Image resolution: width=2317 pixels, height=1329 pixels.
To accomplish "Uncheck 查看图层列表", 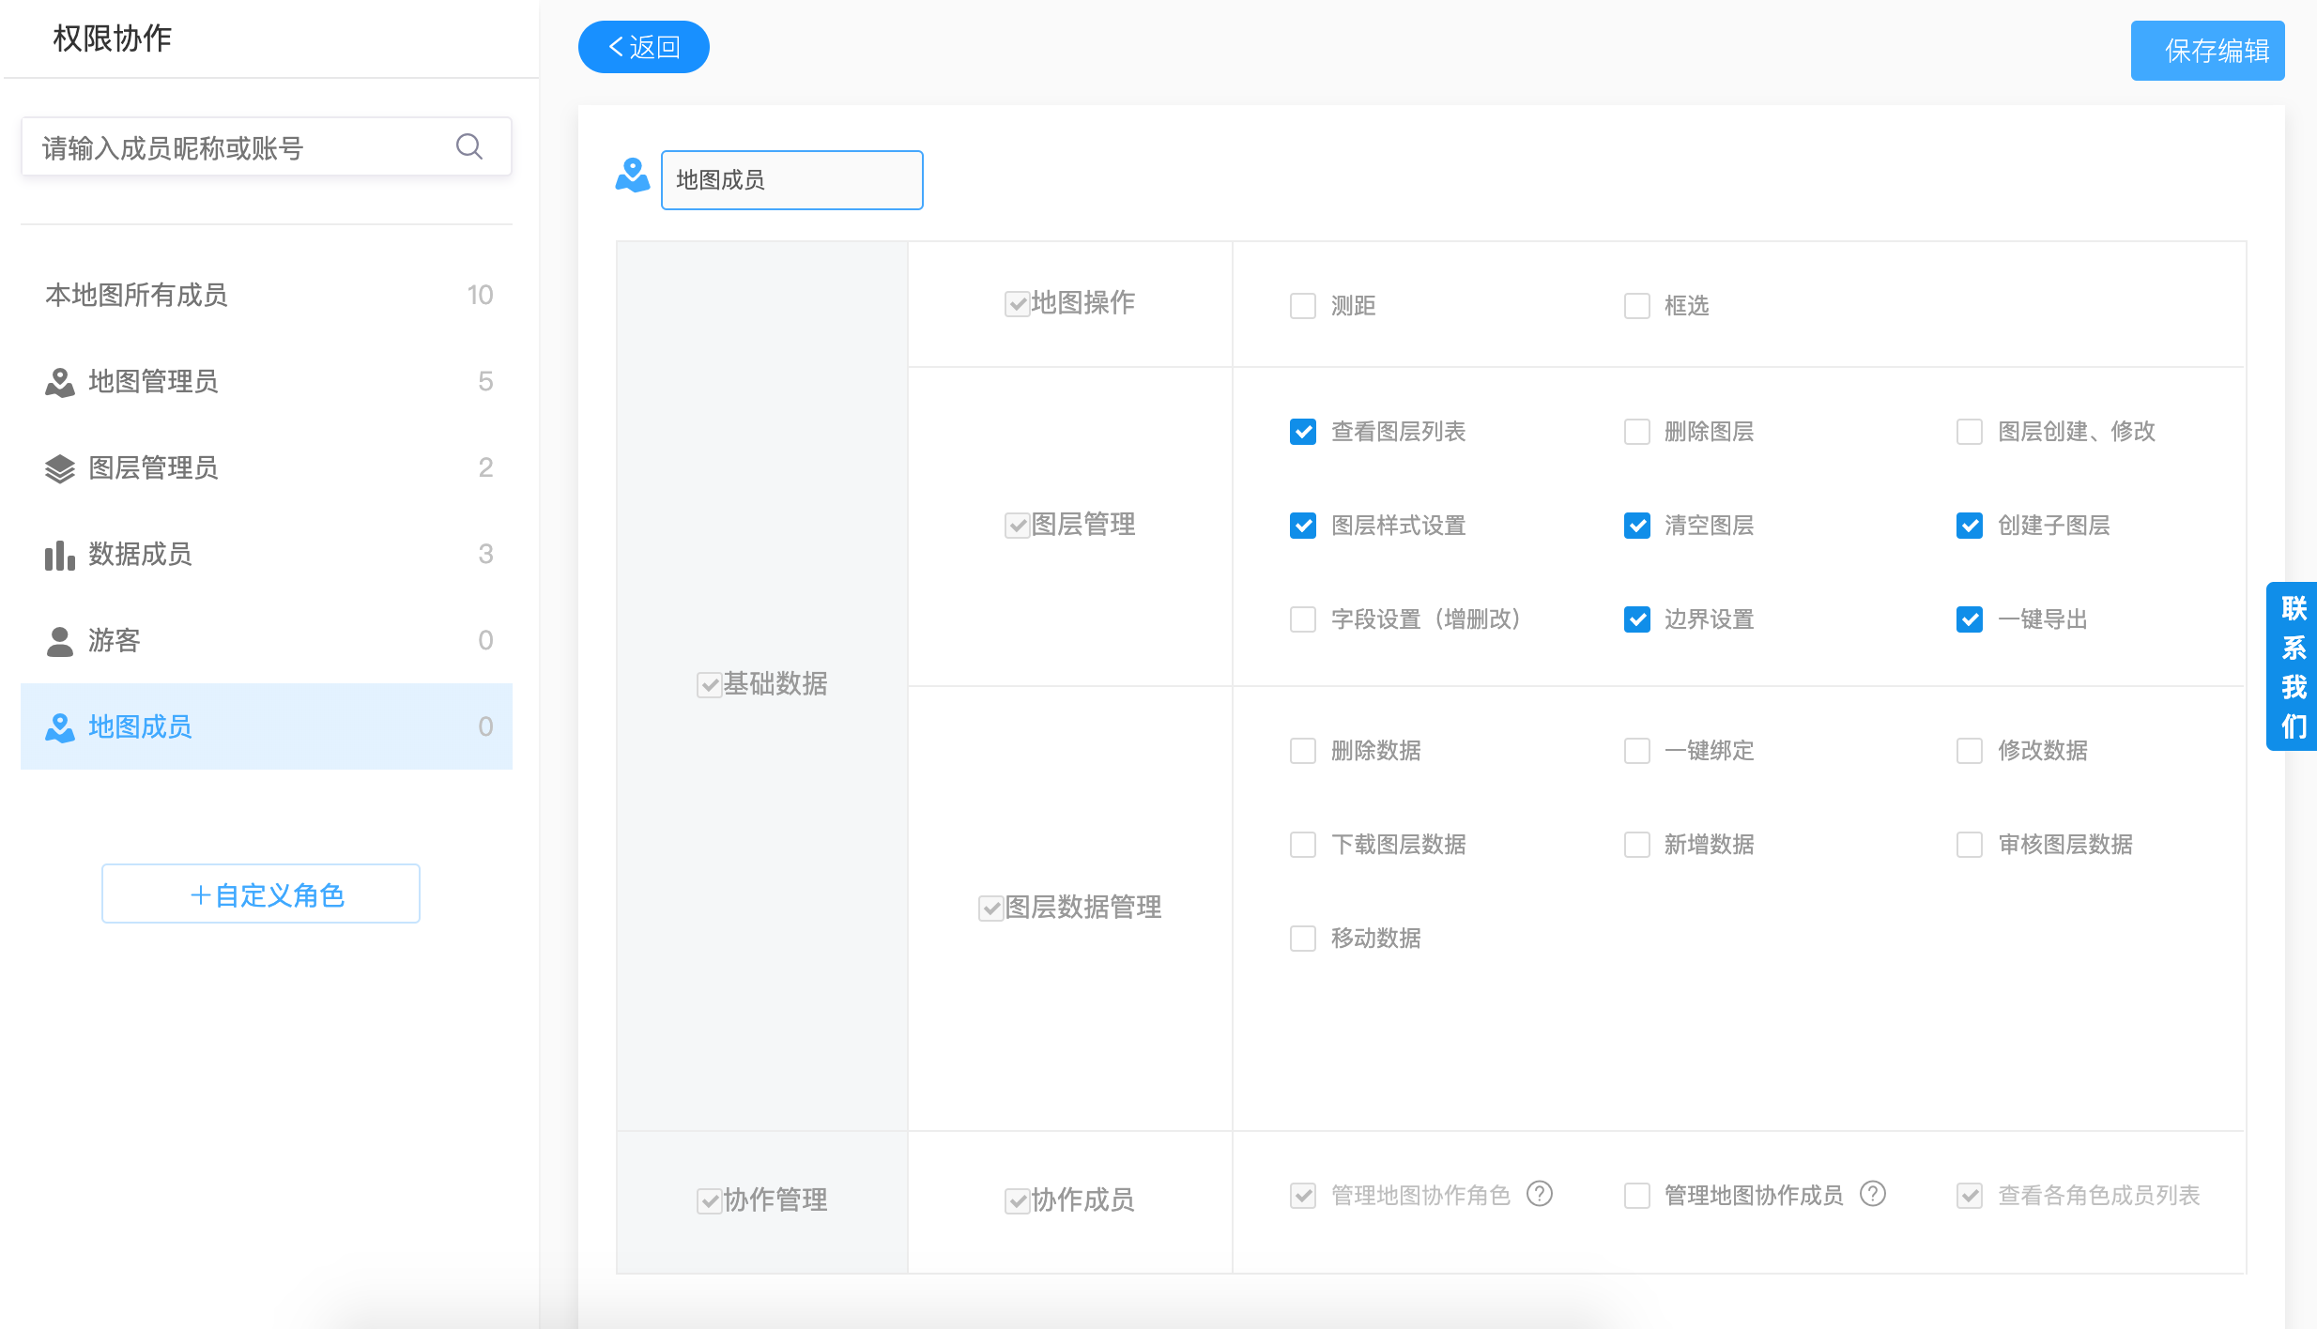I will click(1303, 432).
